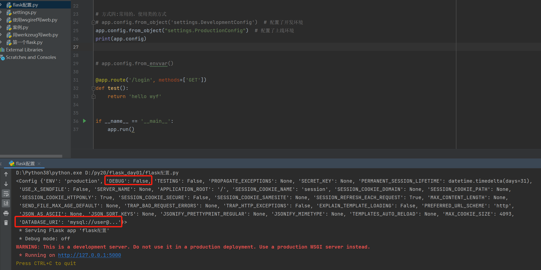
Task: Click Python icon on flask配置 run tab
Action: (x=12, y=163)
